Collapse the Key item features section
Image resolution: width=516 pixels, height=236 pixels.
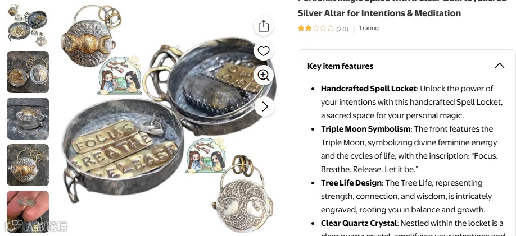[x=499, y=66]
